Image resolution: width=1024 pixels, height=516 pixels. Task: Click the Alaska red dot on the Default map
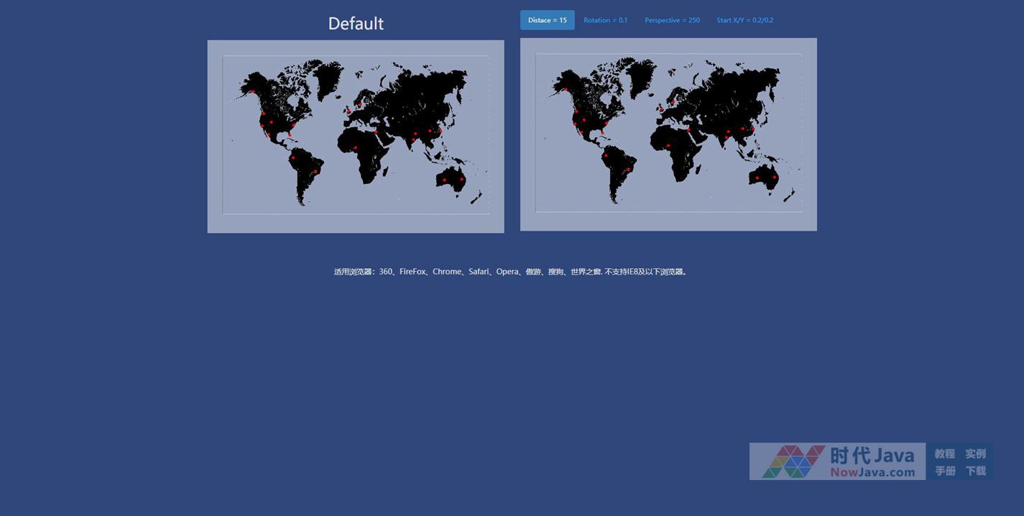click(253, 92)
